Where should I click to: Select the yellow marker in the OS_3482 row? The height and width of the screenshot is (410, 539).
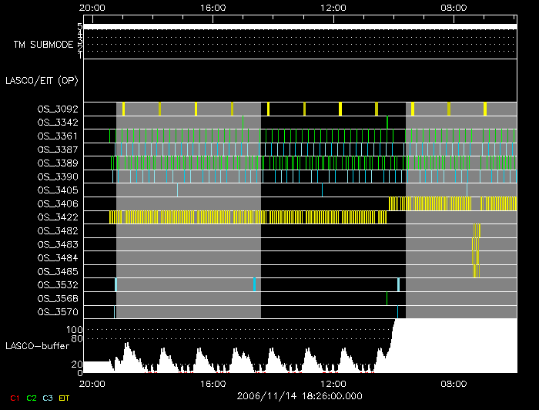(478, 230)
